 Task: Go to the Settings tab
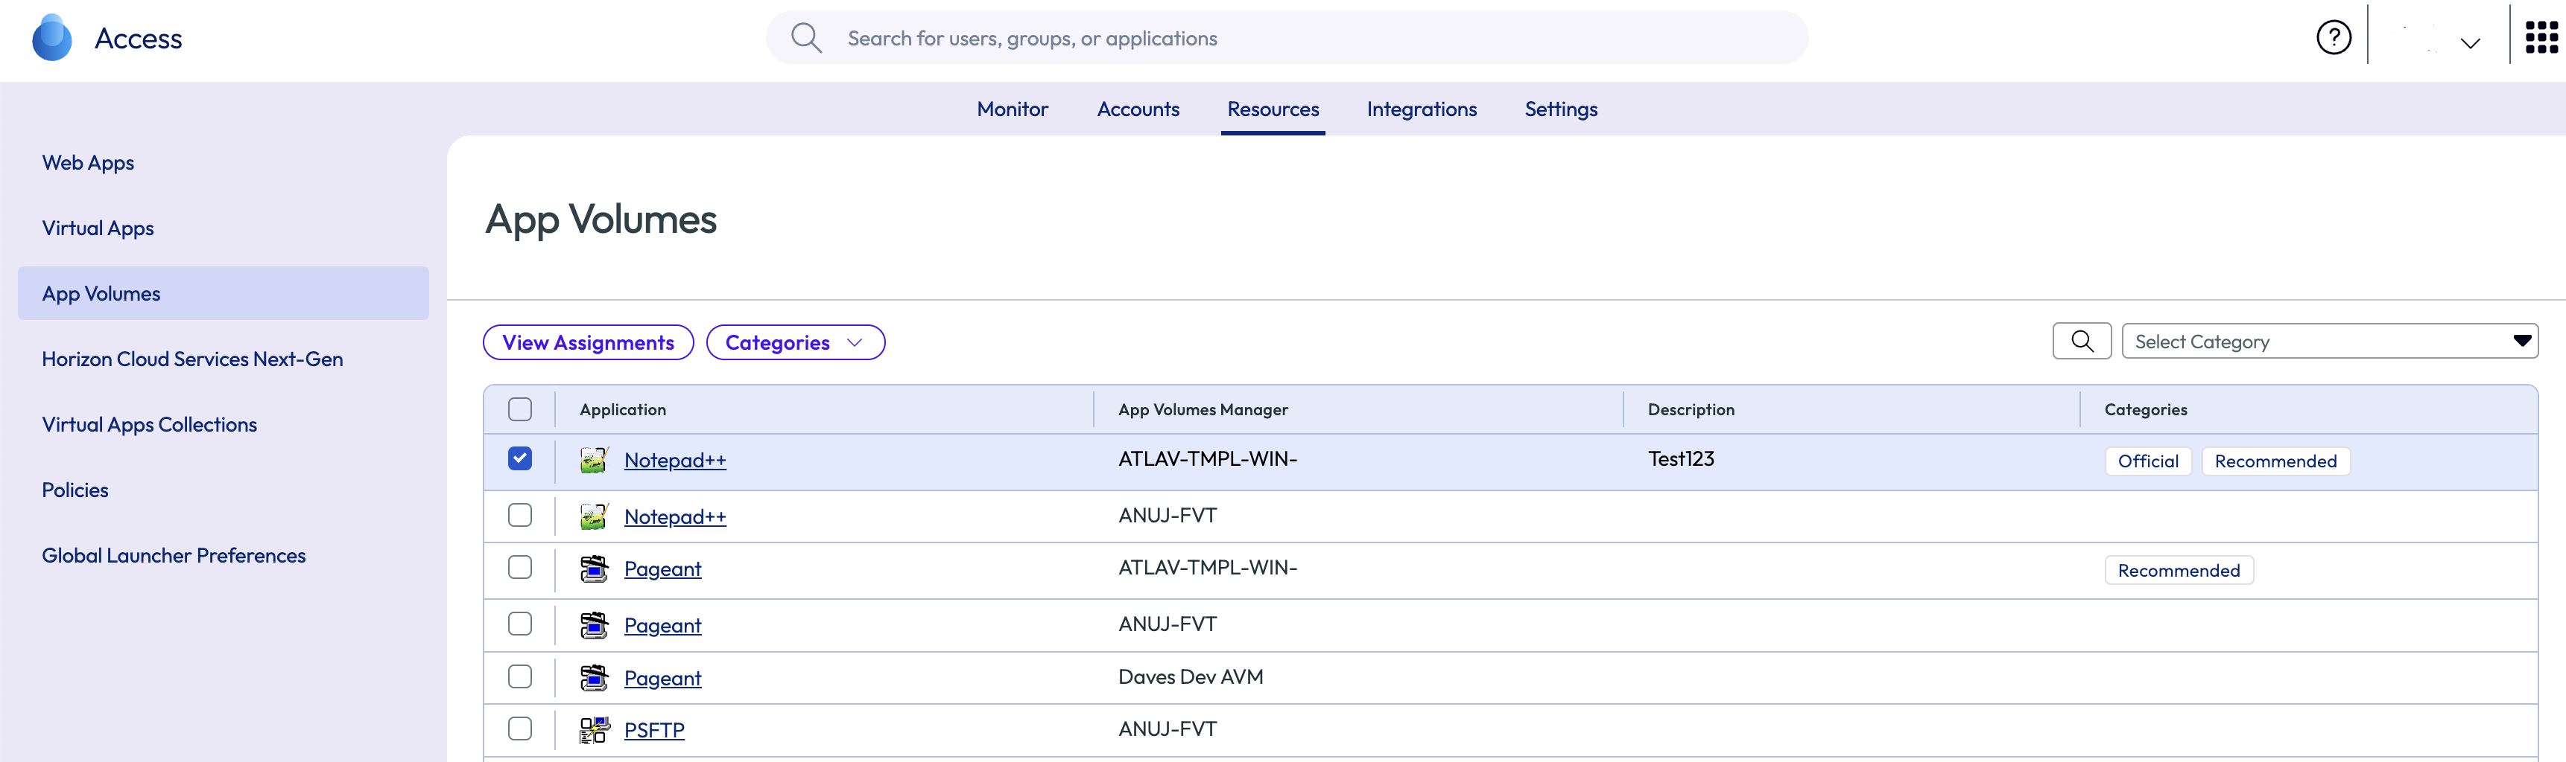[x=1561, y=109]
